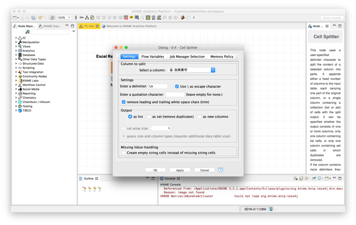Click the hide node names icon in toolbar
The width and height of the screenshot is (356, 225).
pyautogui.click(x=159, y=18)
